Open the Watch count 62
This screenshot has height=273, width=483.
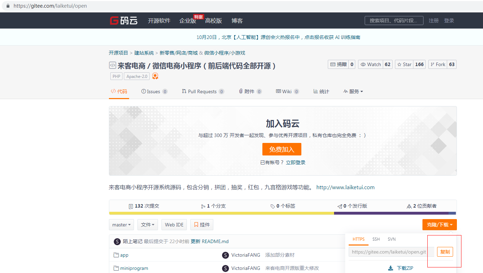tap(387, 64)
